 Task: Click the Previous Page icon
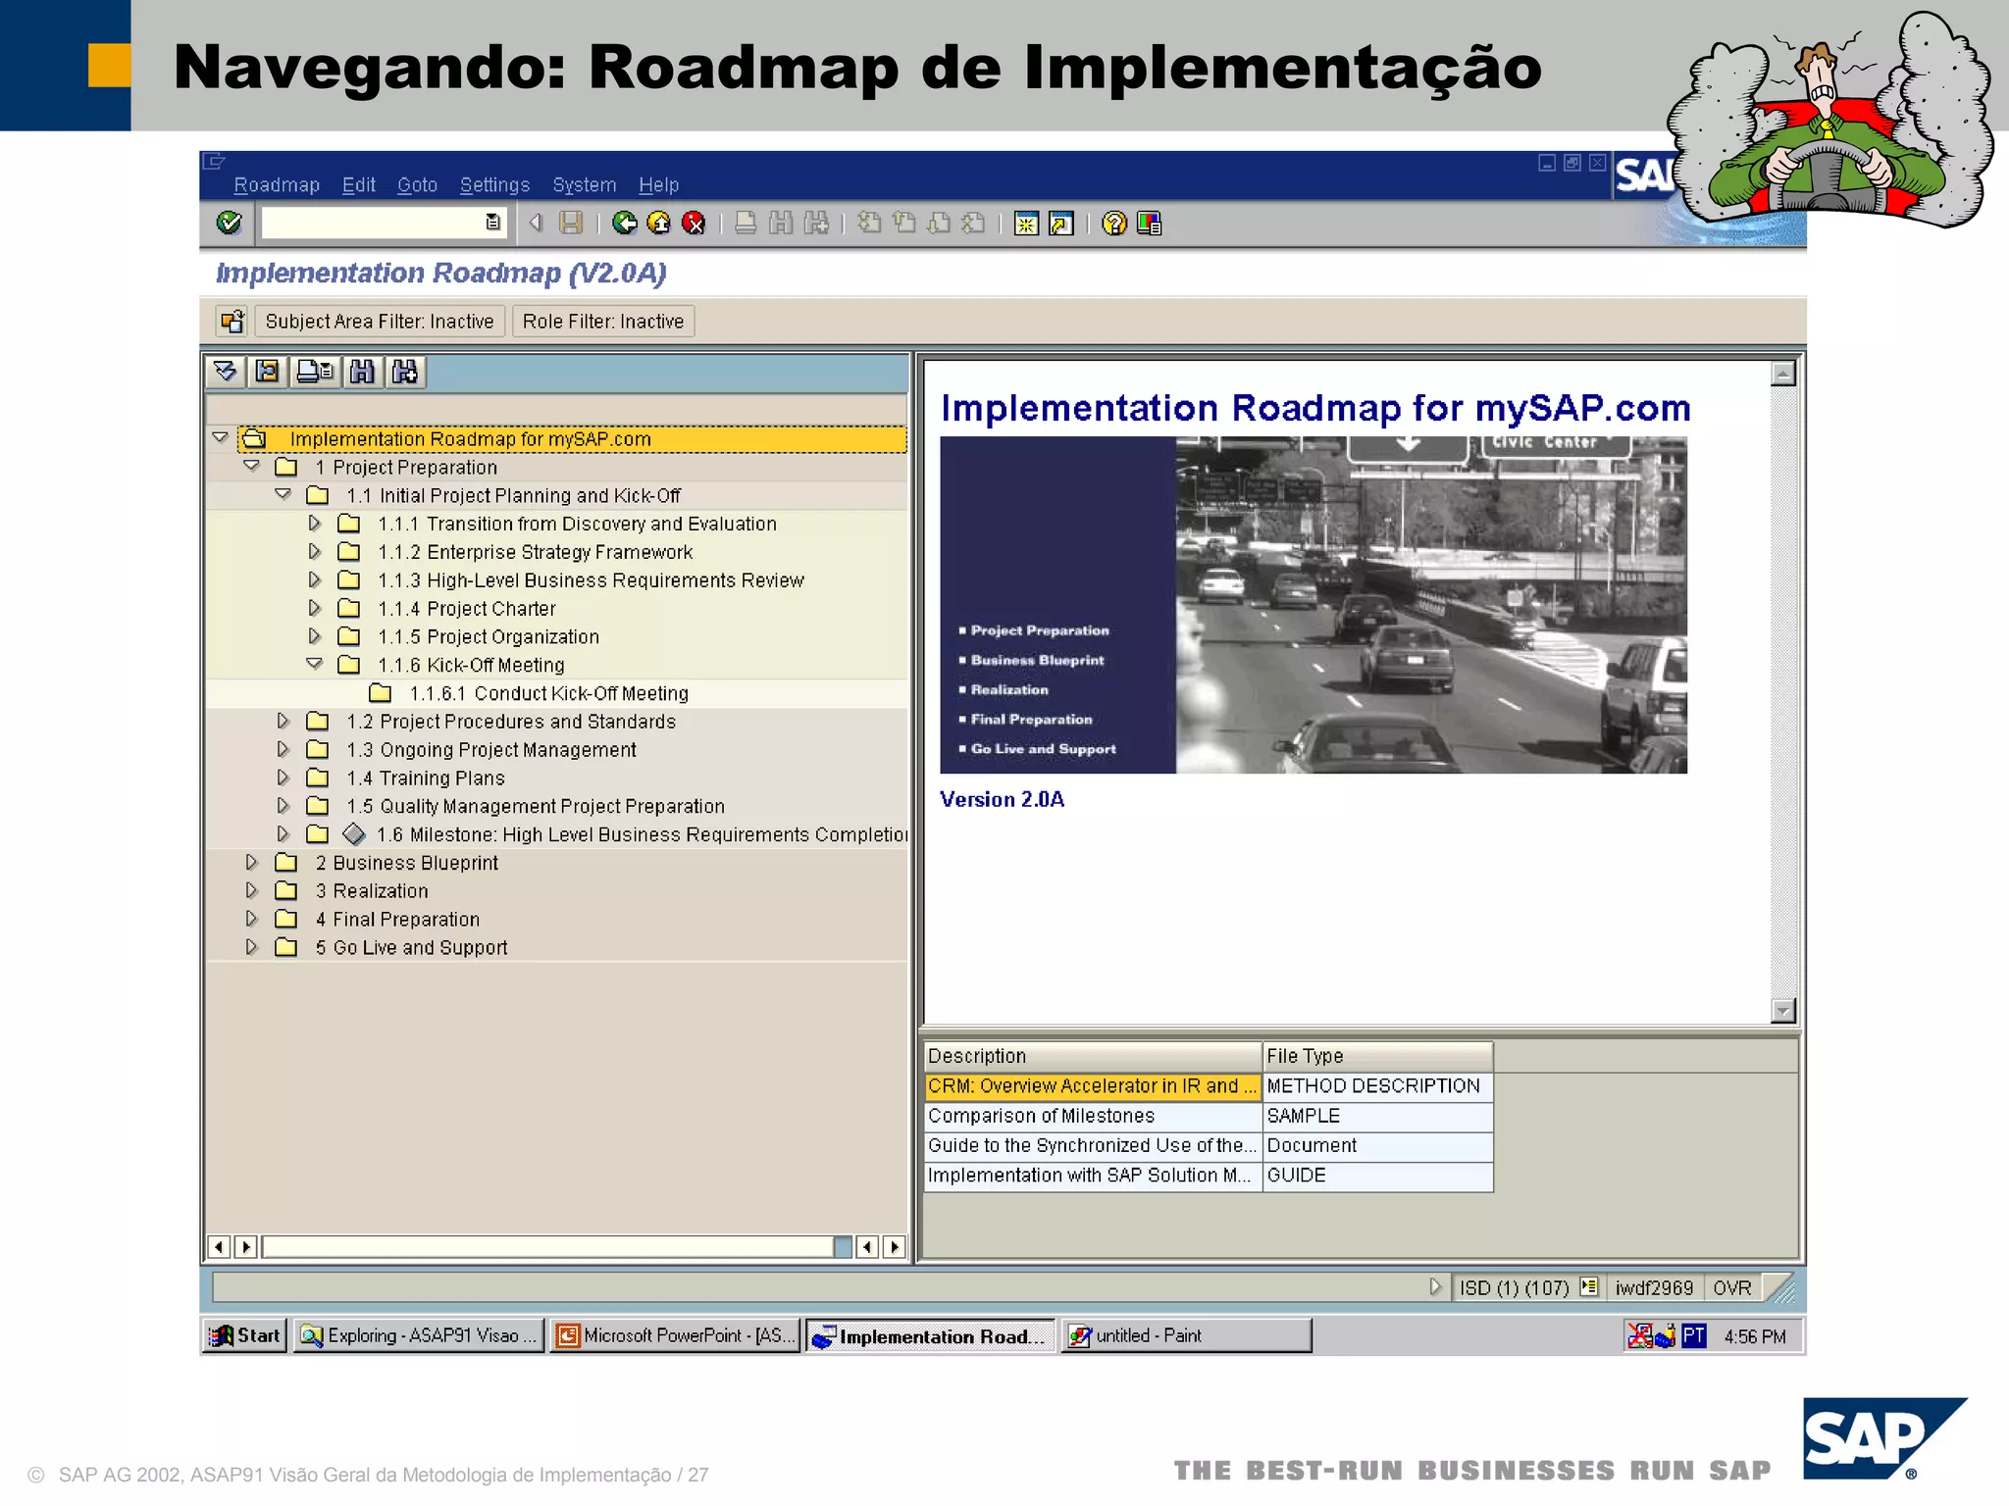pyautogui.click(x=904, y=224)
